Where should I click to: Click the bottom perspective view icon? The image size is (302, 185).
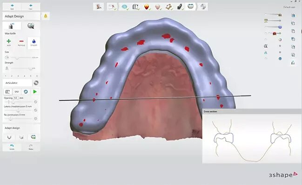293,63
